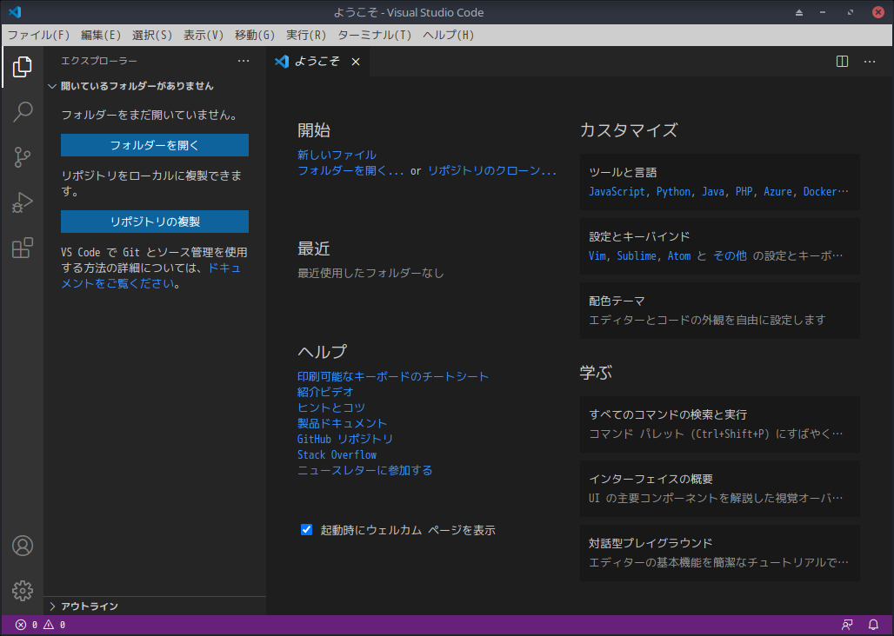Click the errors count icon in status bar
This screenshot has width=894, height=636.
21,625
